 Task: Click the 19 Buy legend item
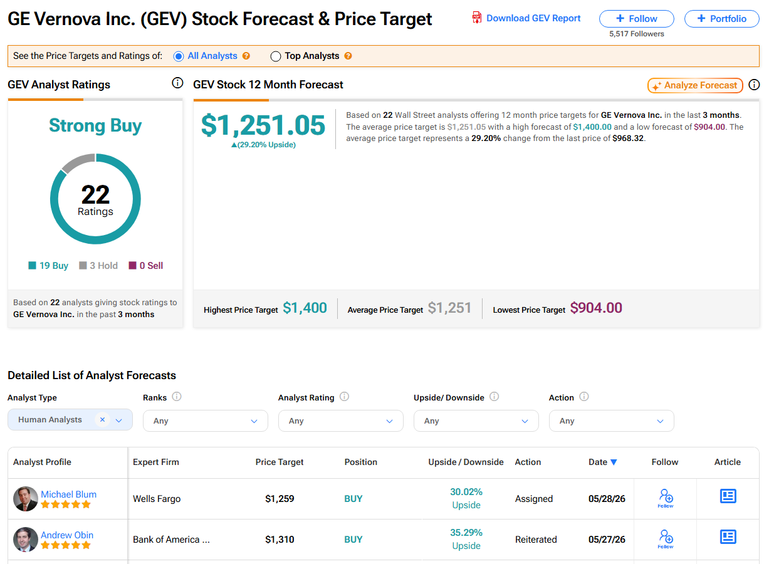48,266
